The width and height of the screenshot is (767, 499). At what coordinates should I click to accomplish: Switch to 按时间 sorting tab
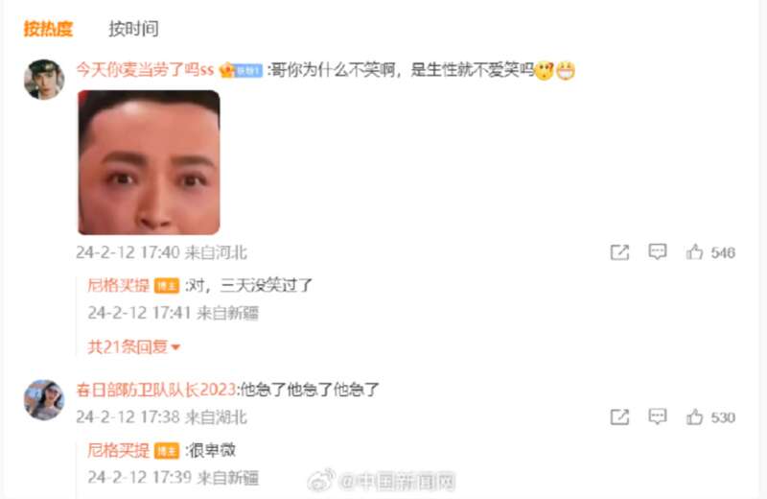[x=133, y=29]
